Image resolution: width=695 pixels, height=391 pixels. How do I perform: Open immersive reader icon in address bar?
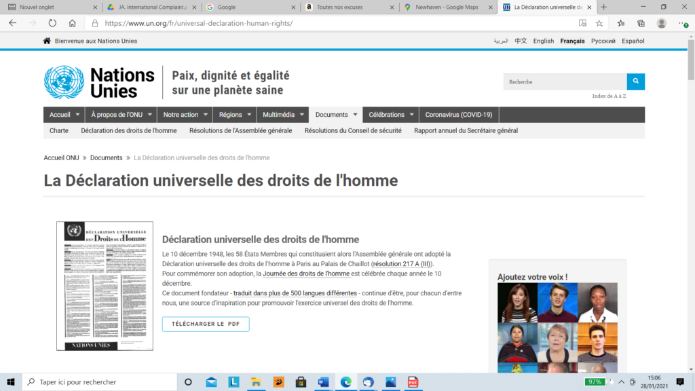pyautogui.click(x=582, y=23)
